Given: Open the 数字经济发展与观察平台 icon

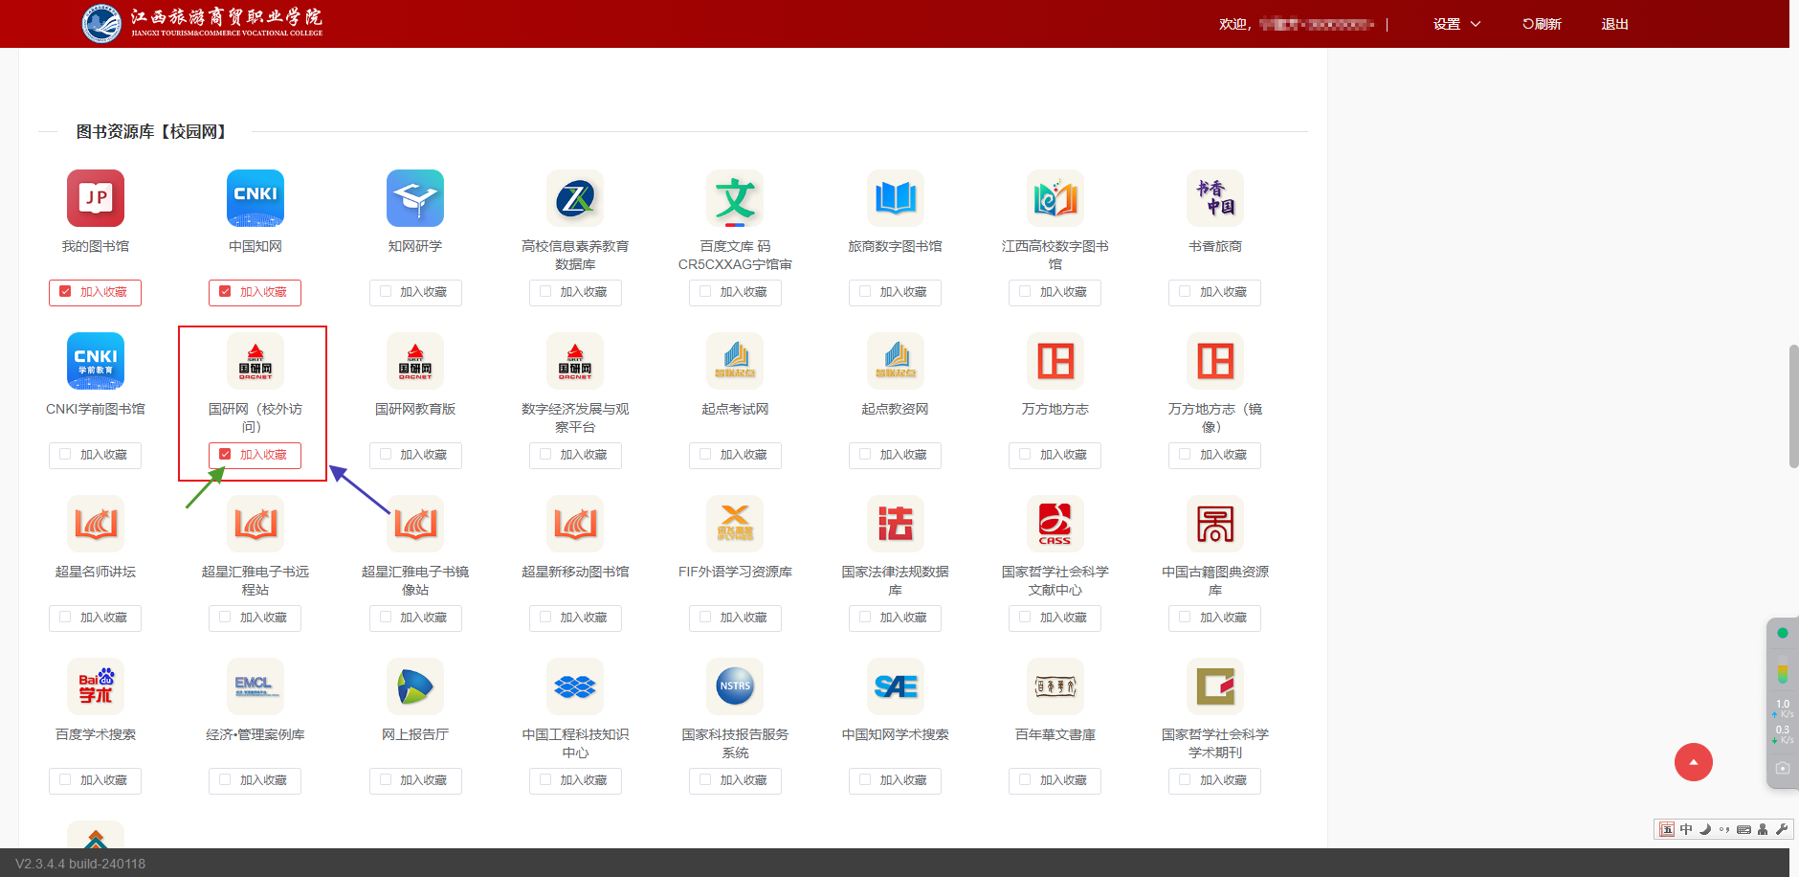Looking at the screenshot, I should pyautogui.click(x=575, y=361).
